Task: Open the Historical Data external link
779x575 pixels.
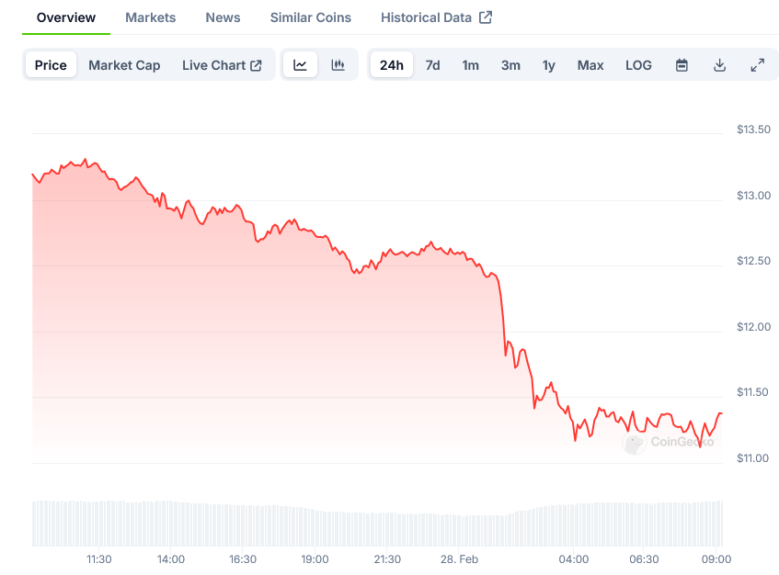Action: tap(436, 17)
